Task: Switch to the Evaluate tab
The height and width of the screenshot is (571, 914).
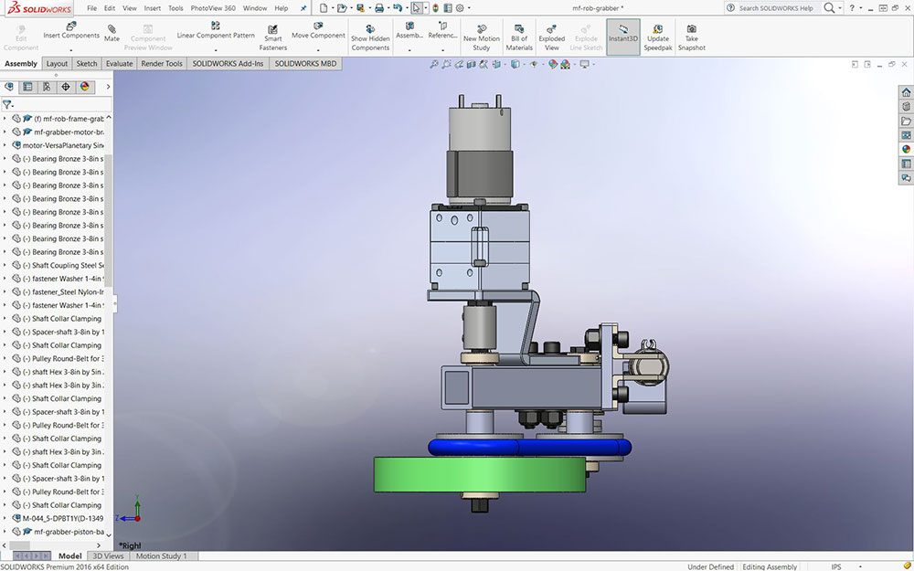Action: 119,64
